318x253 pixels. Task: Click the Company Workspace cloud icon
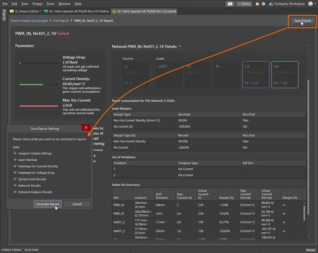(x=271, y=4)
